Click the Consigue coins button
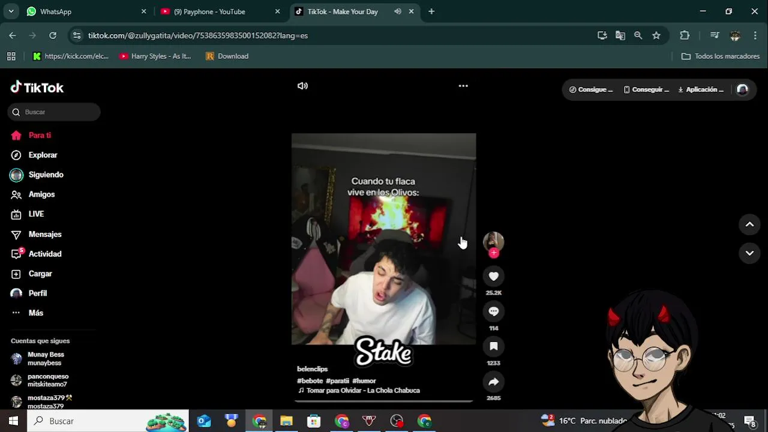Viewport: 768px width, 432px height. pos(591,89)
